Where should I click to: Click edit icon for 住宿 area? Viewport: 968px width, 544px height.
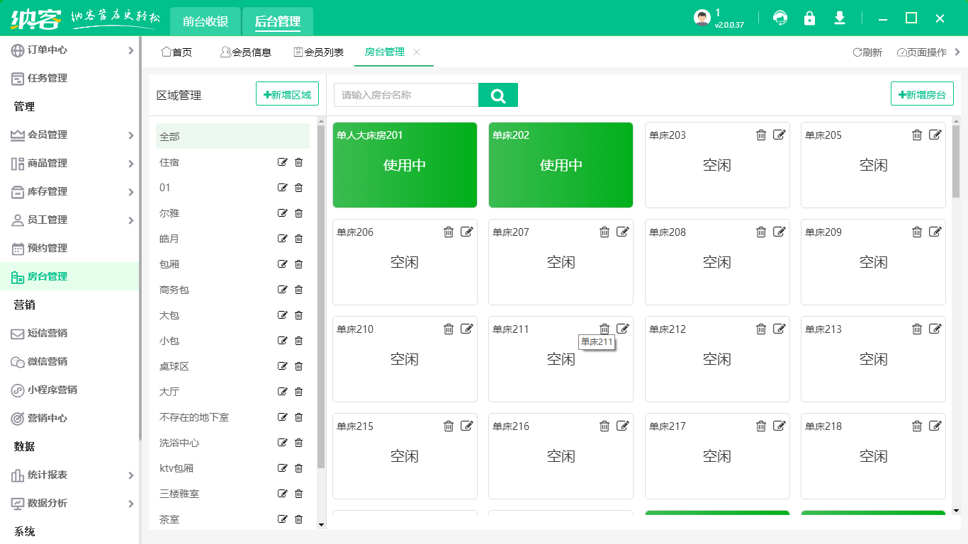click(283, 162)
